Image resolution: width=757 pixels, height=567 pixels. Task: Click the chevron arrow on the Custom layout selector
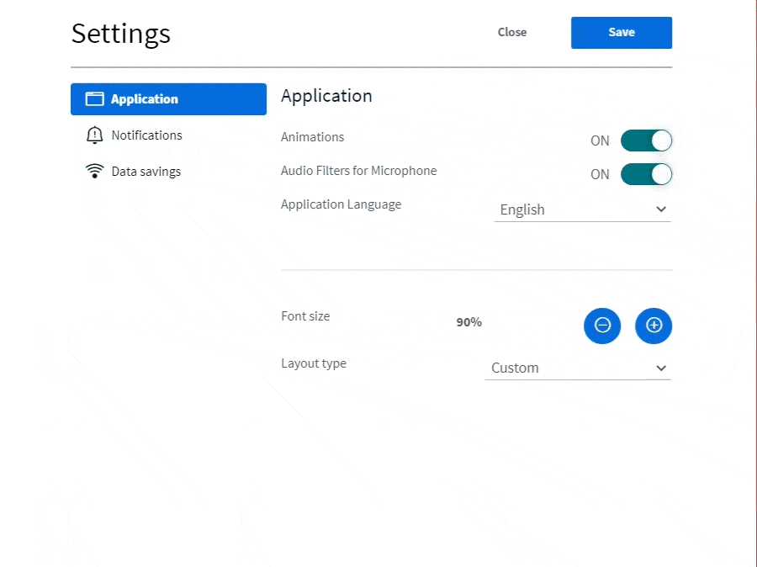coord(660,368)
